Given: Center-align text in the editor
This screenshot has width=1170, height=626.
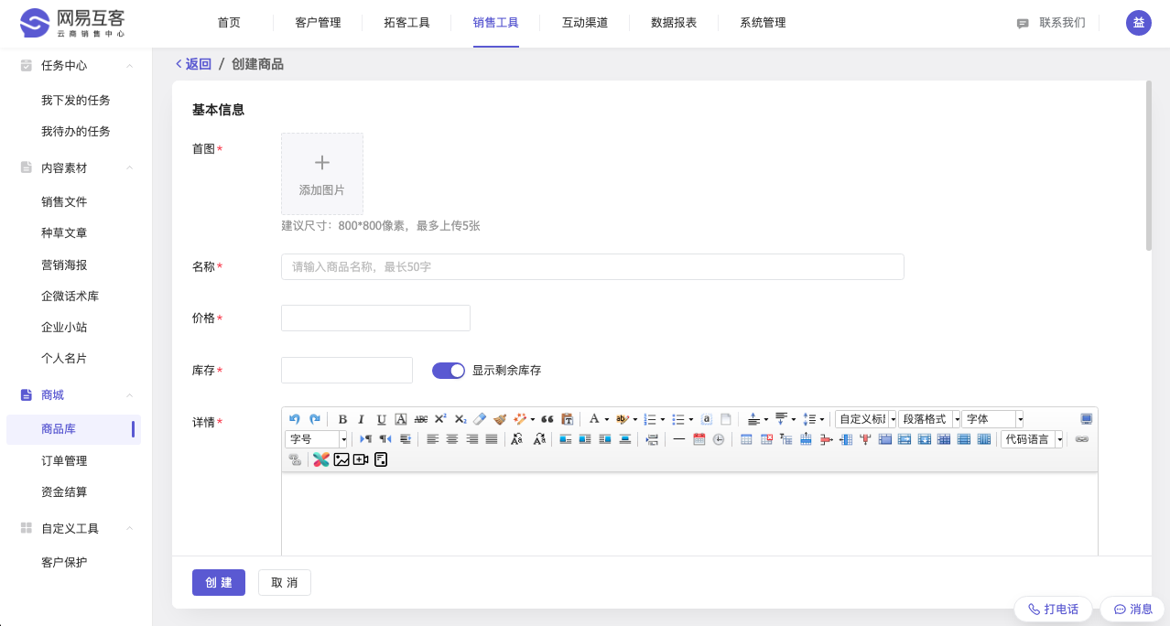Looking at the screenshot, I should pos(452,439).
